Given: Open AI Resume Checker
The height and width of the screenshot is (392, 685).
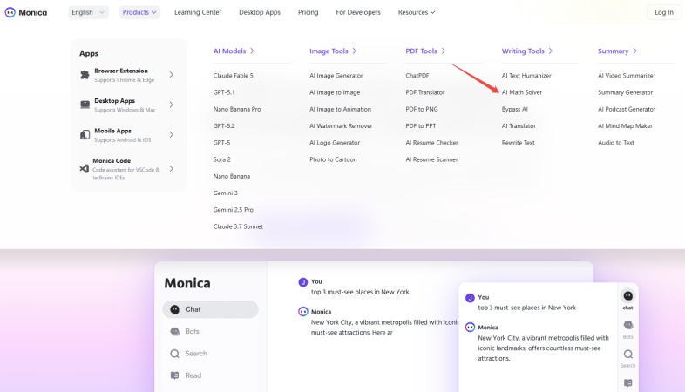Looking at the screenshot, I should coord(431,143).
